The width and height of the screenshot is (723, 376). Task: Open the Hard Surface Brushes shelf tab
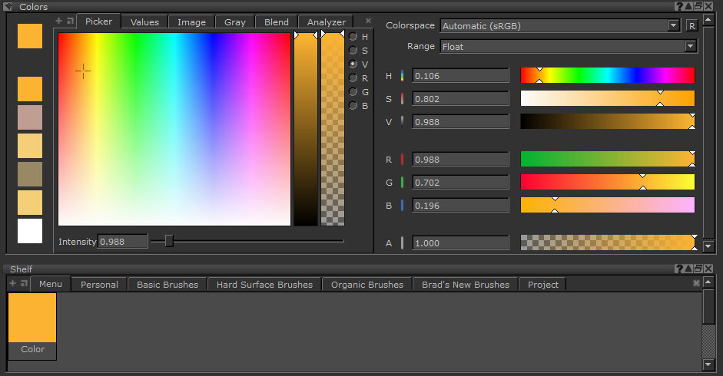click(264, 285)
